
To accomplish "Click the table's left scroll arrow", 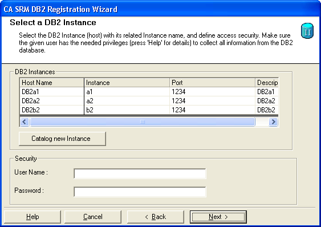I will click(25, 122).
